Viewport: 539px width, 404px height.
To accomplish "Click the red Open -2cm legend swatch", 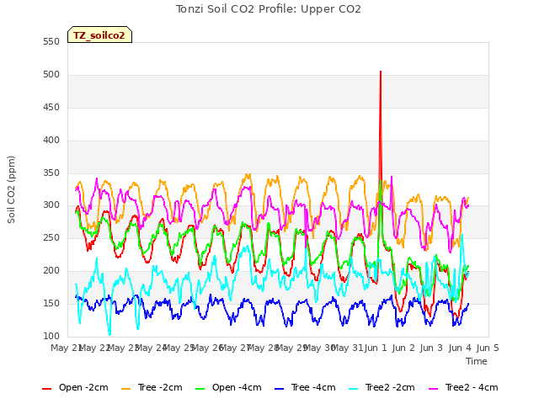I will 47,389.
